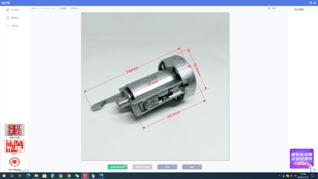
Task: Click the 自适应 fit-to-window button
Action: [62, 8]
